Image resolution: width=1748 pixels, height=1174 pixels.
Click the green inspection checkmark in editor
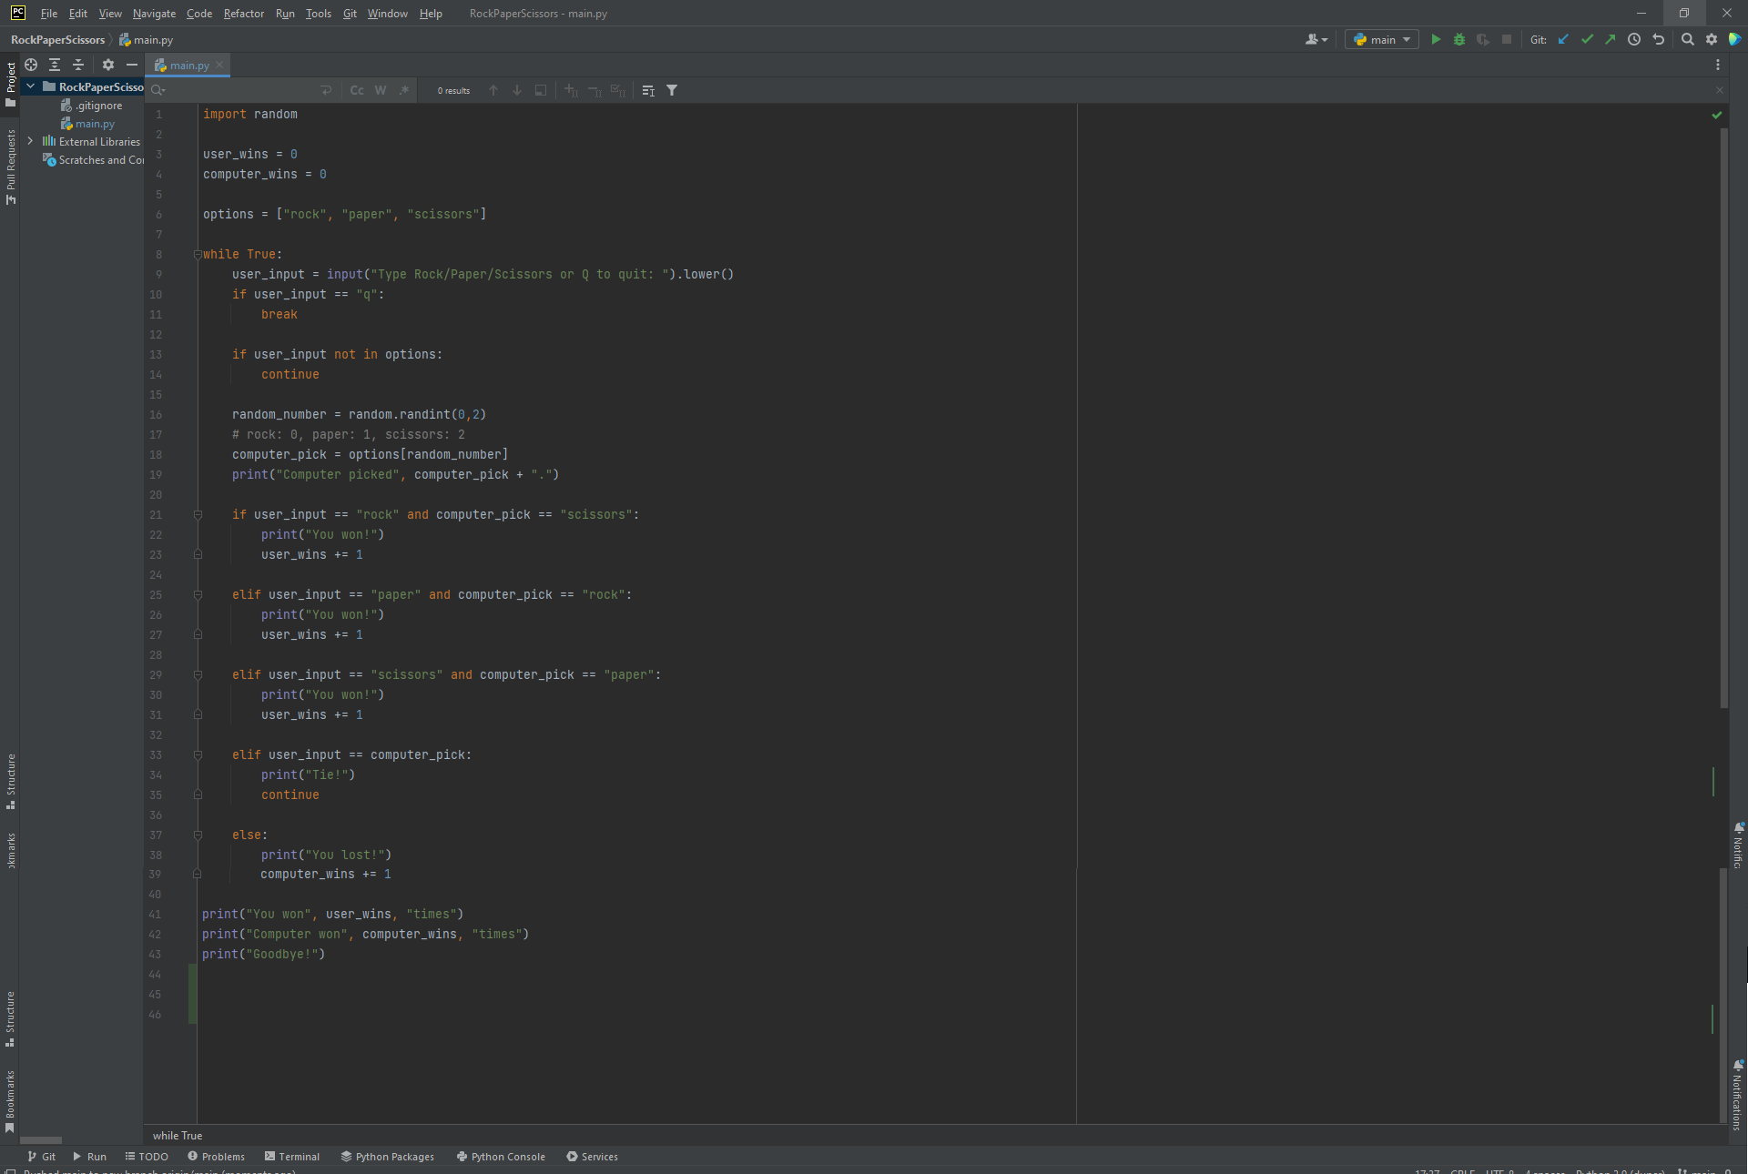coord(1717,115)
